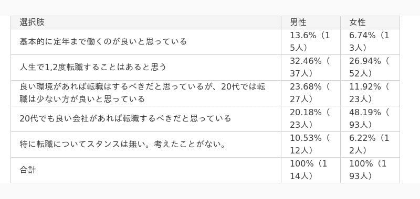Viewport: 420px width, 199px height.
Task: Click the female 6.74% (13人) cell
Action: [x=370, y=42]
